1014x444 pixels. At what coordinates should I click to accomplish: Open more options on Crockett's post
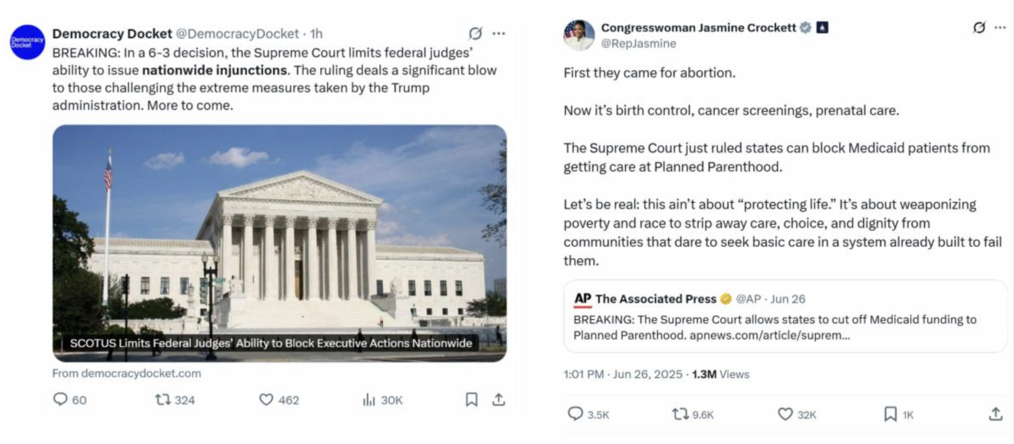[x=1000, y=28]
